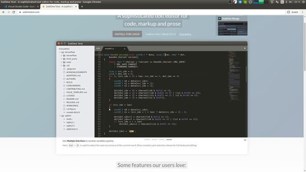Collapse the sqlite3 folder
This screenshot has width=306, height=172.
point(60,116)
